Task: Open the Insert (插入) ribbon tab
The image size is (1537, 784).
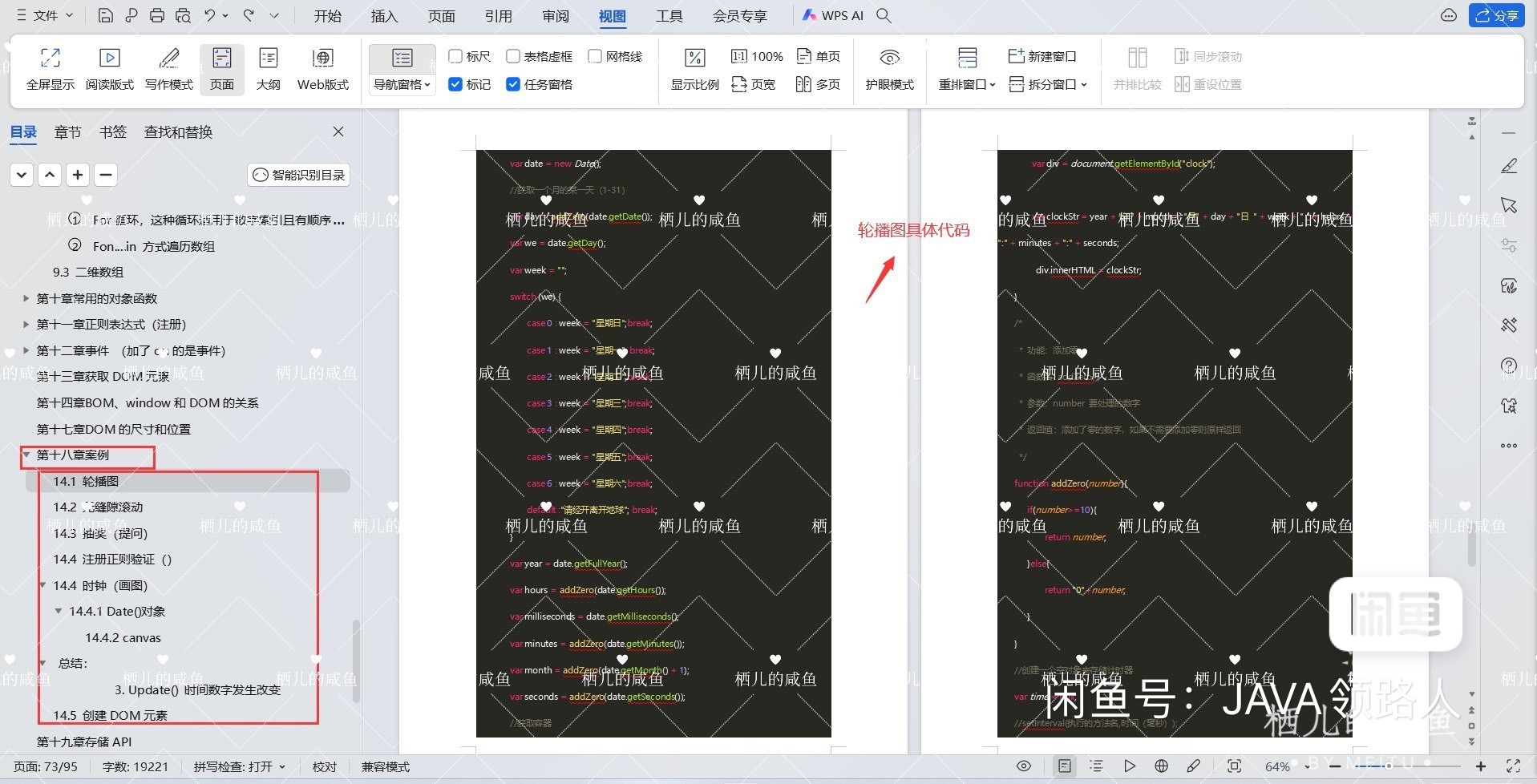Action: coord(384,15)
